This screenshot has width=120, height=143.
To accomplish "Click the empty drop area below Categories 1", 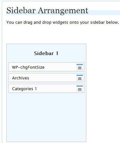I will click(x=46, y=117).
